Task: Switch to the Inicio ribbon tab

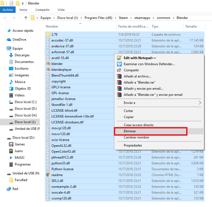Action: (x=23, y=10)
